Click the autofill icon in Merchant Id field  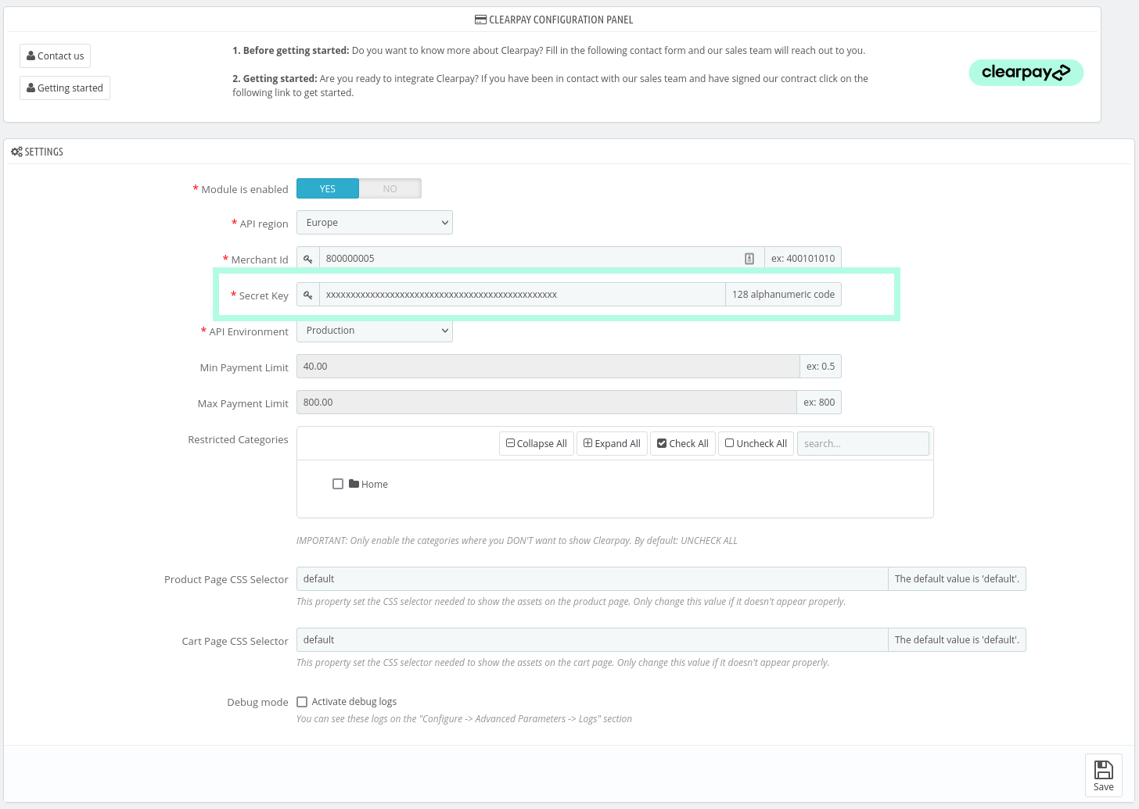(749, 259)
